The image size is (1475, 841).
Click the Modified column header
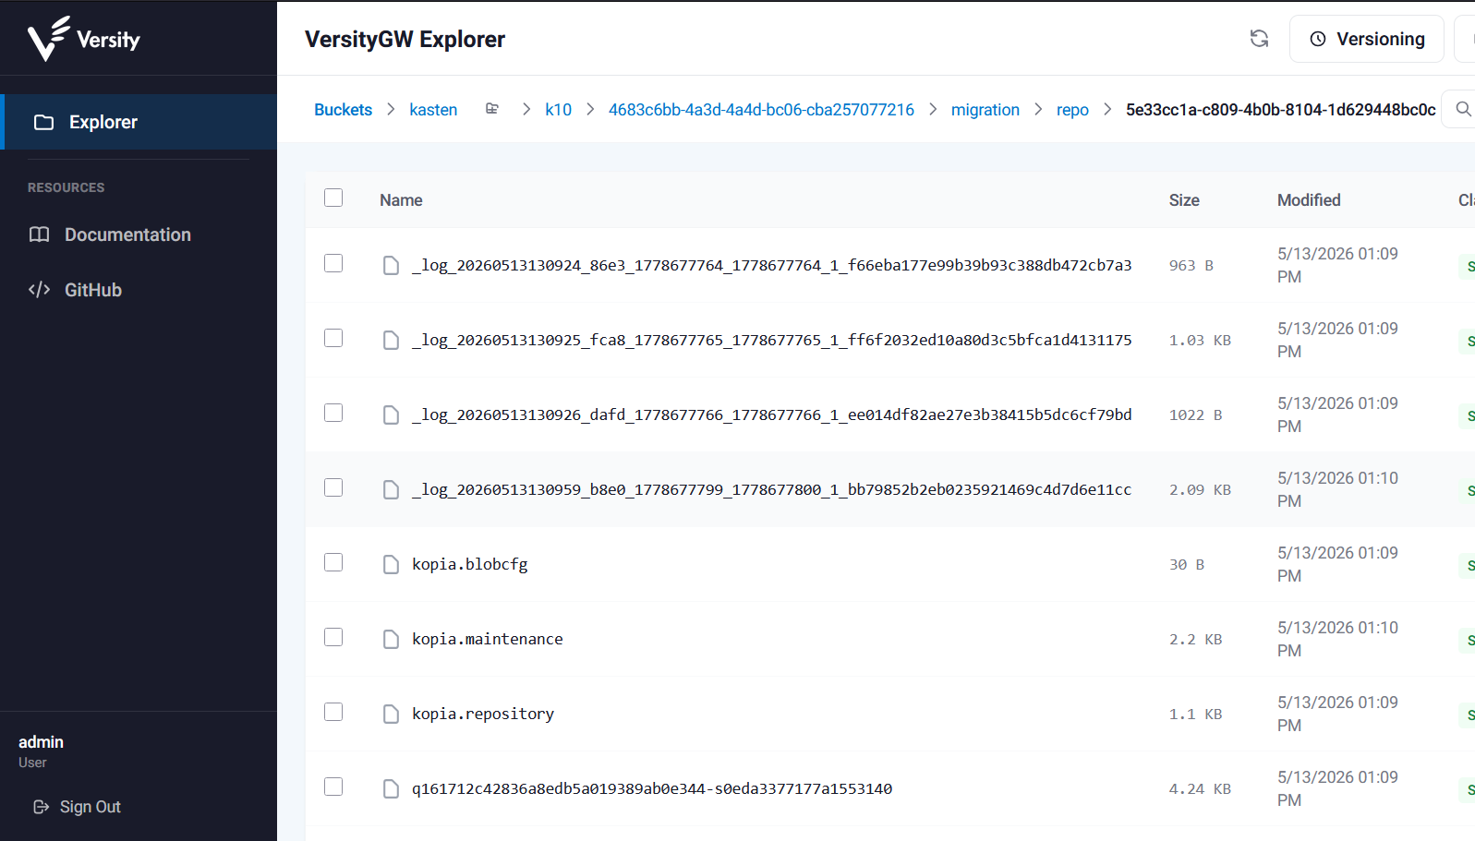[1309, 200]
